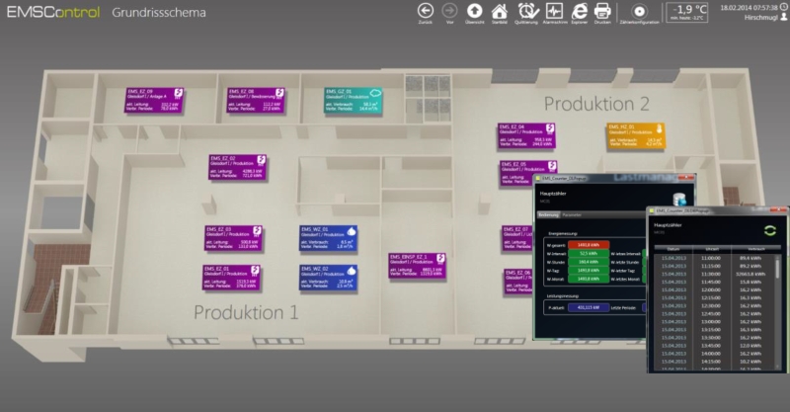Click the database icon in Hauptzähler popup

point(680,200)
